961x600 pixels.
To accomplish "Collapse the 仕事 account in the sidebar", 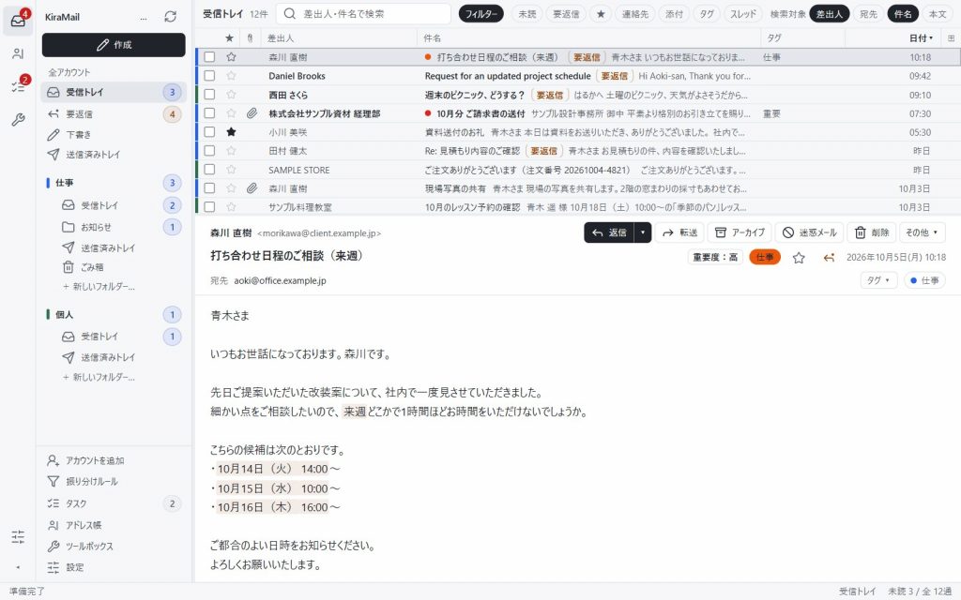I will (x=65, y=183).
